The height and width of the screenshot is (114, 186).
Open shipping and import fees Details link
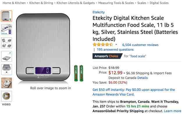pos(142,78)
